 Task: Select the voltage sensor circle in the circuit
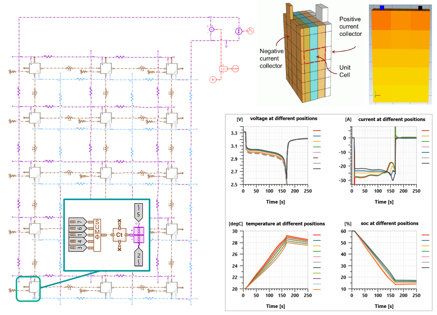click(212, 29)
